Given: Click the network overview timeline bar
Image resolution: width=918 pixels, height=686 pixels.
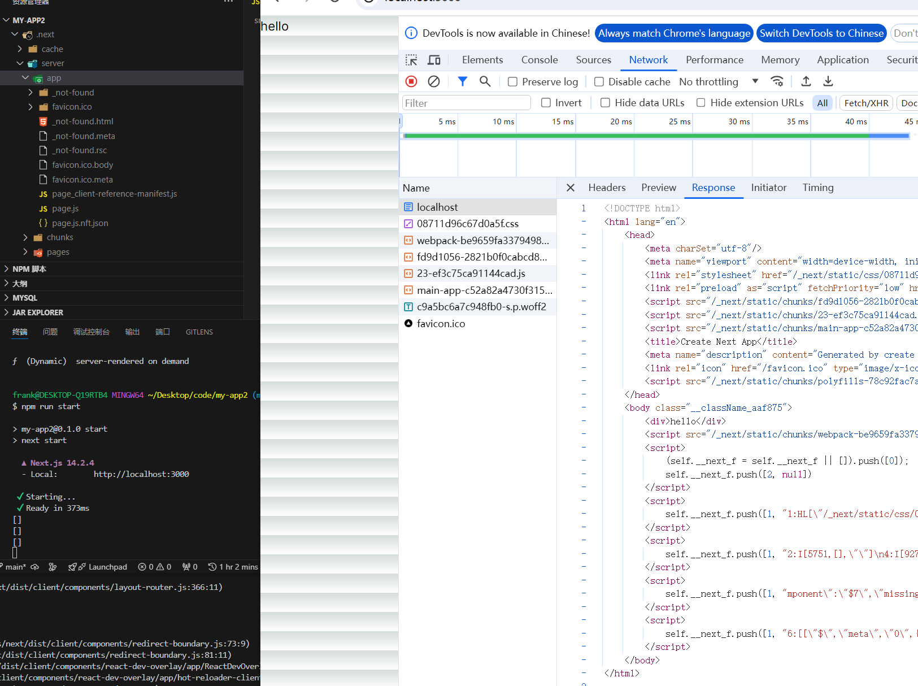Looking at the screenshot, I should (656, 136).
